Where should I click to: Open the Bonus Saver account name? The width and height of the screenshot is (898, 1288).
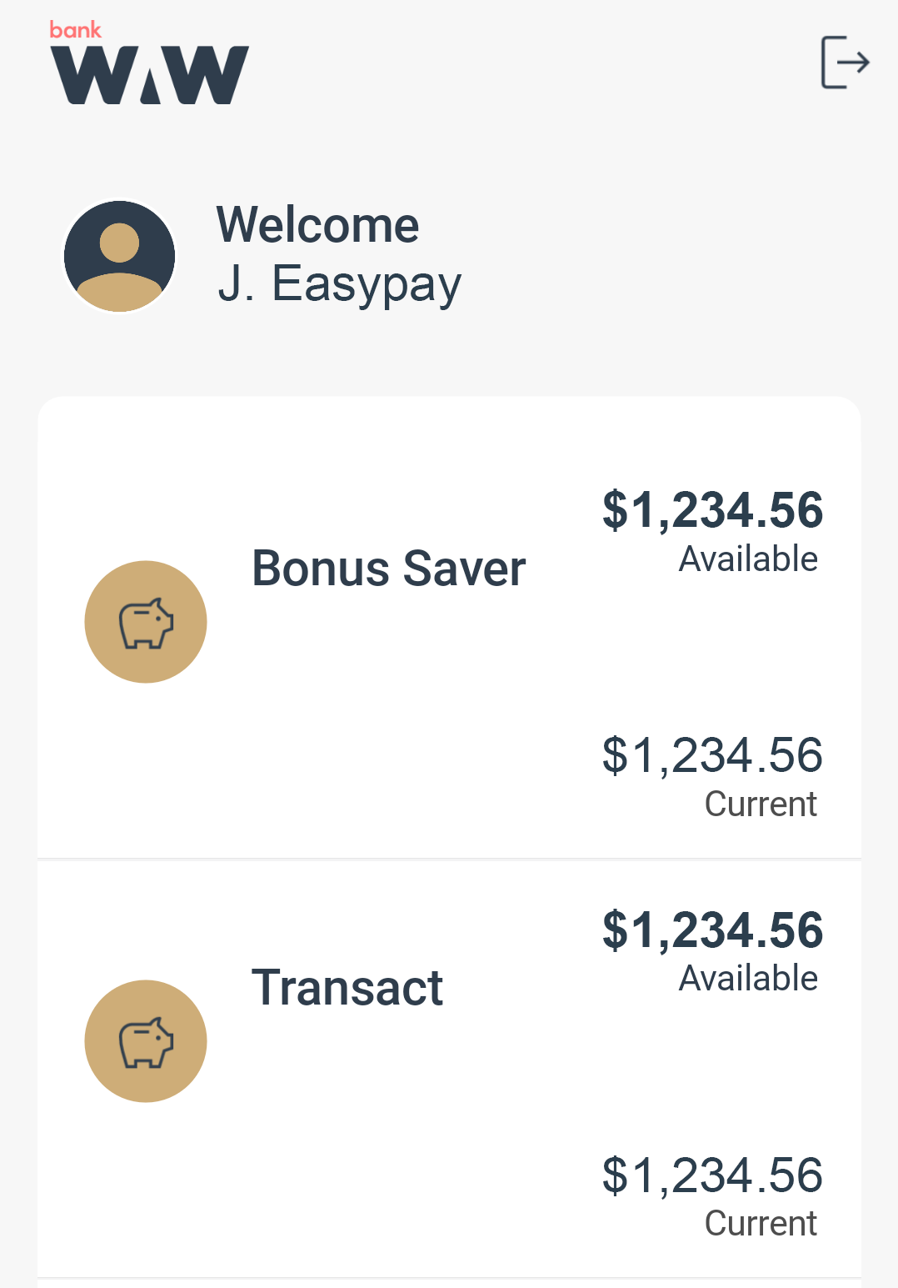(x=388, y=569)
